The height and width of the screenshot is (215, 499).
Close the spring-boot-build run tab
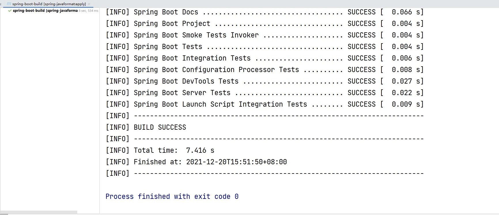click(x=89, y=4)
